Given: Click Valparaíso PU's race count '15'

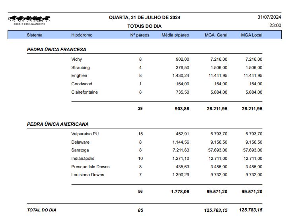Looking at the screenshot, I should [x=140, y=134].
